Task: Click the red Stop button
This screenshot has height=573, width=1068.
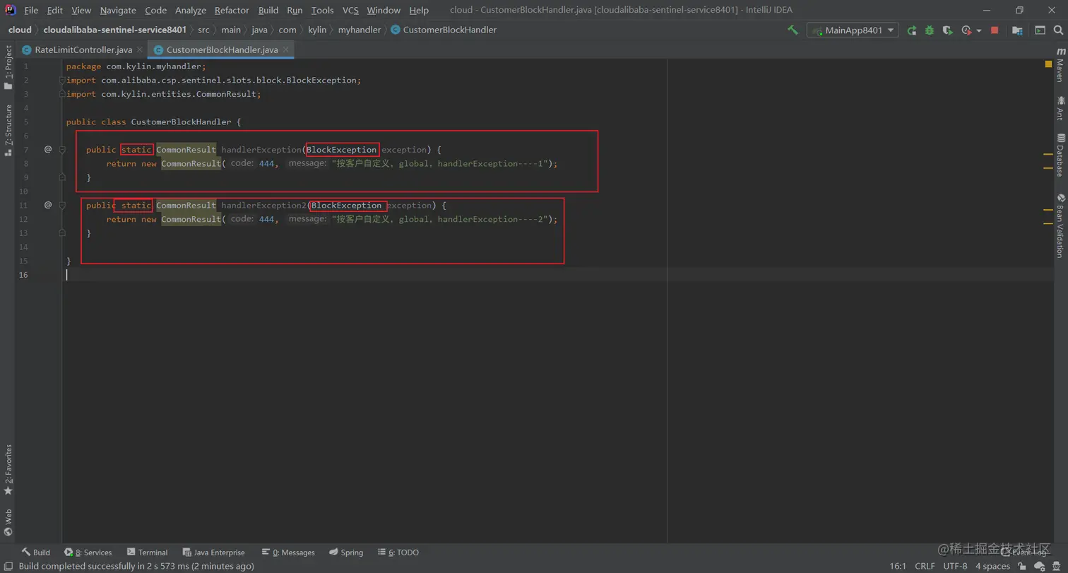Action: 995,30
